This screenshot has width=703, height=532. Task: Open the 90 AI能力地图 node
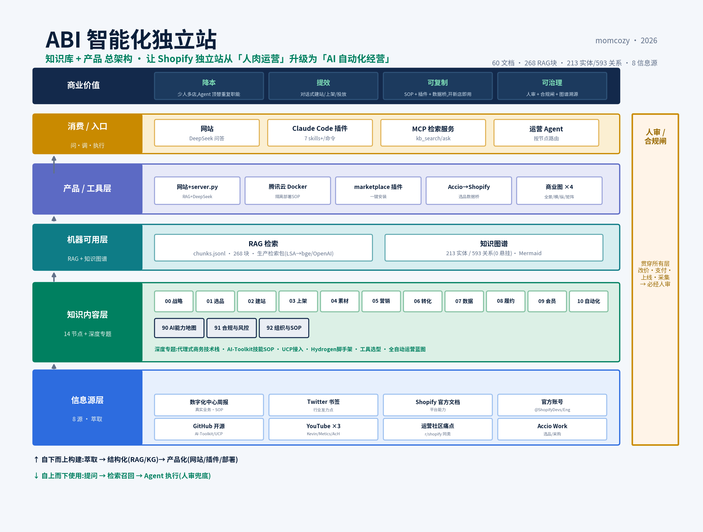point(179,328)
